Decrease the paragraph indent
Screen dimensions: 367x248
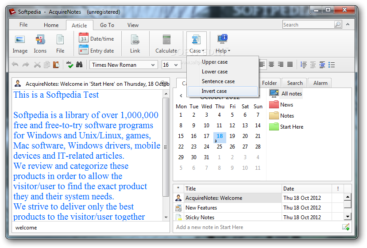(313, 65)
